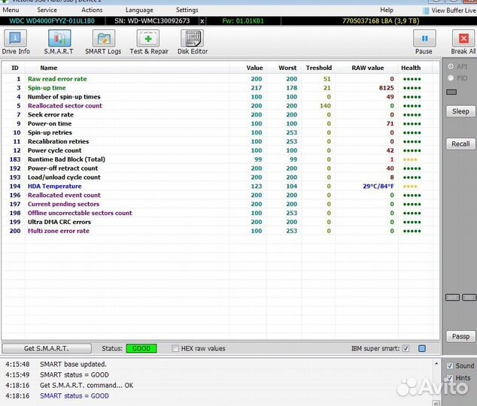Select the S.M.A.R.T toolbar icon

click(x=58, y=42)
